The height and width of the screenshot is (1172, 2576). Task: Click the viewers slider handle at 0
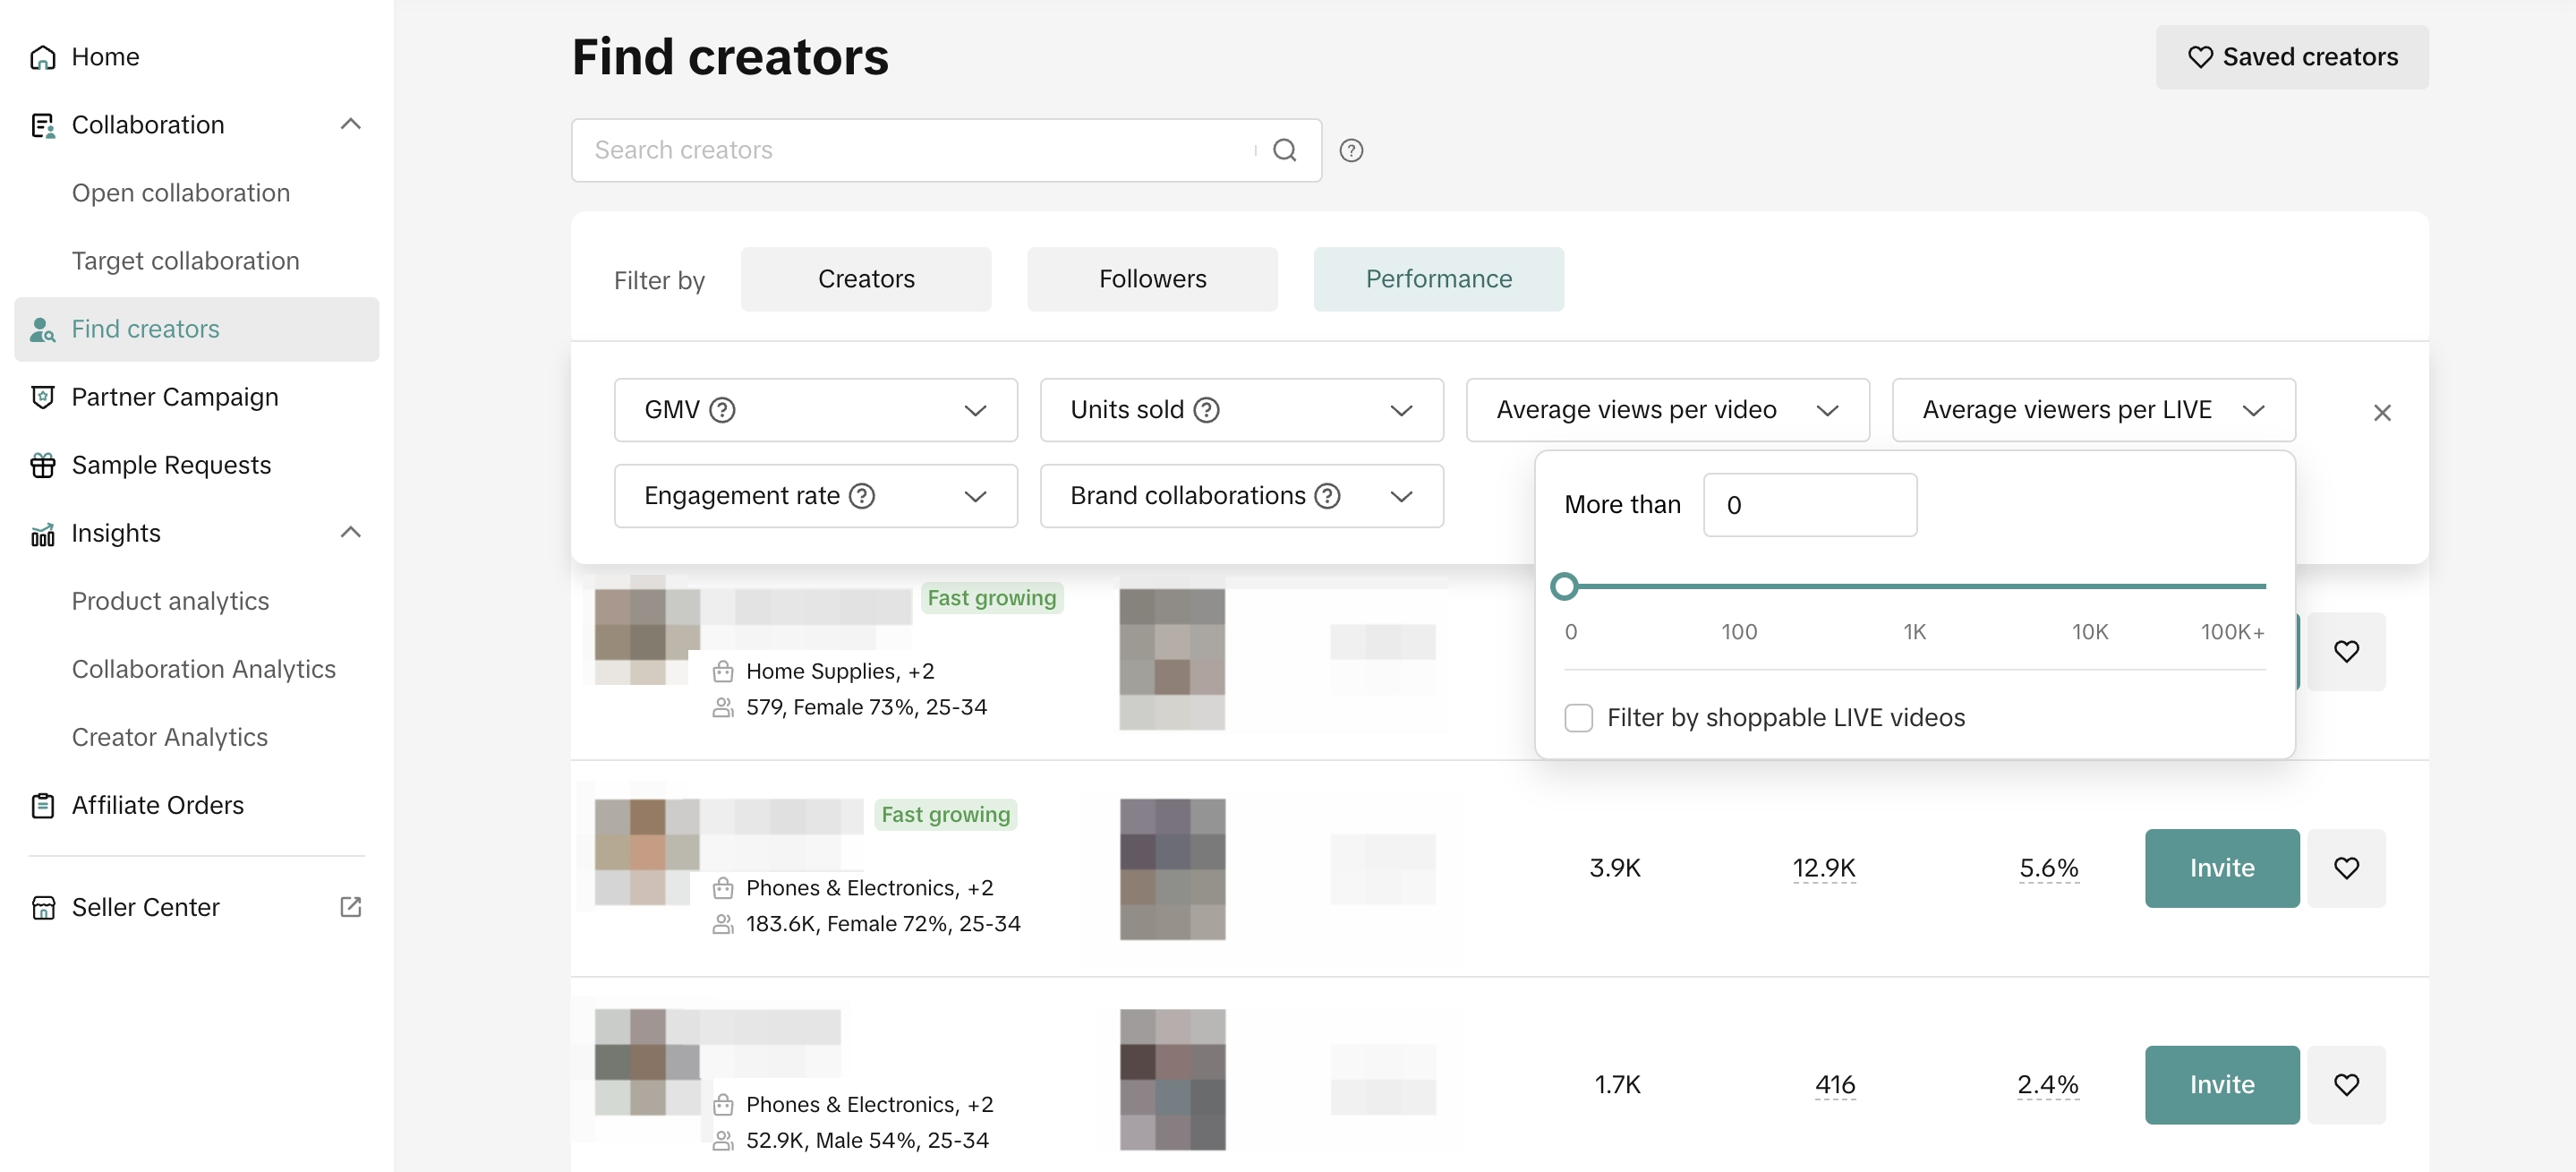coord(1565,586)
